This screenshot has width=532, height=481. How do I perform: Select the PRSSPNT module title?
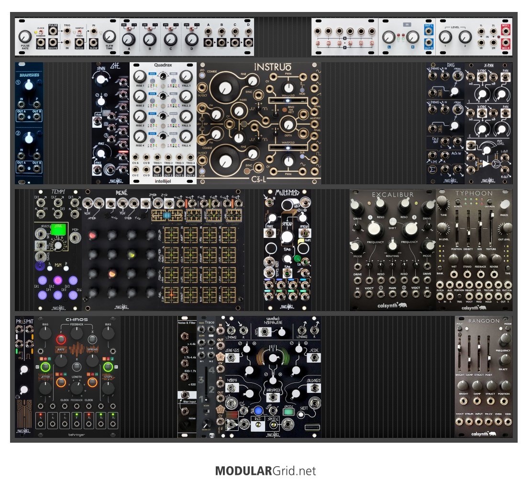click(24, 321)
